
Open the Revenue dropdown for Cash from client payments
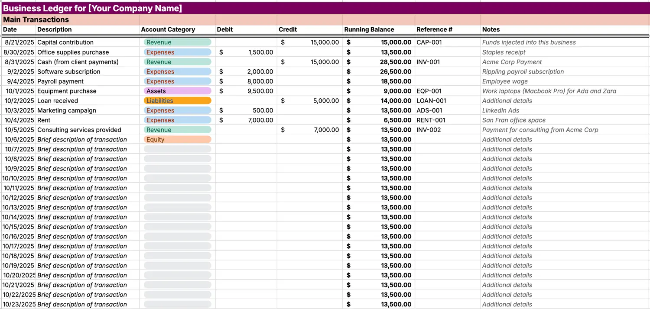click(x=177, y=62)
